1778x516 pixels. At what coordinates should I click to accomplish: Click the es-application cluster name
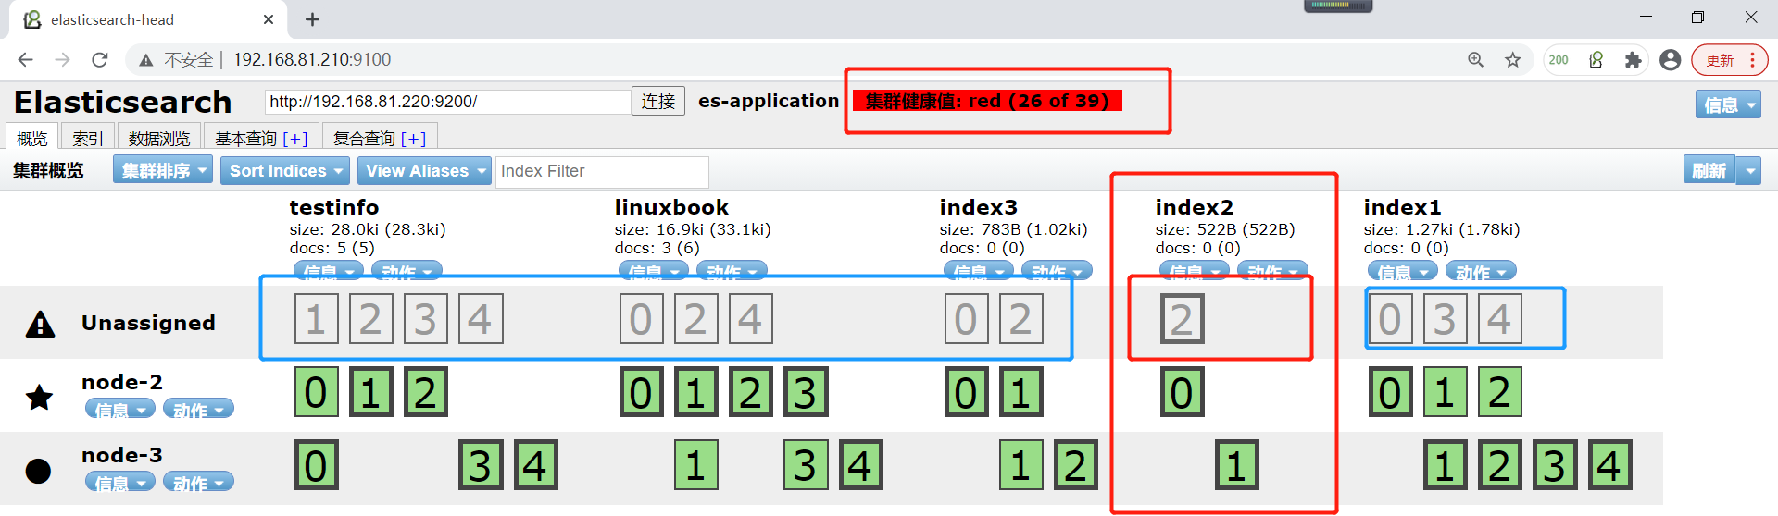[x=769, y=101]
